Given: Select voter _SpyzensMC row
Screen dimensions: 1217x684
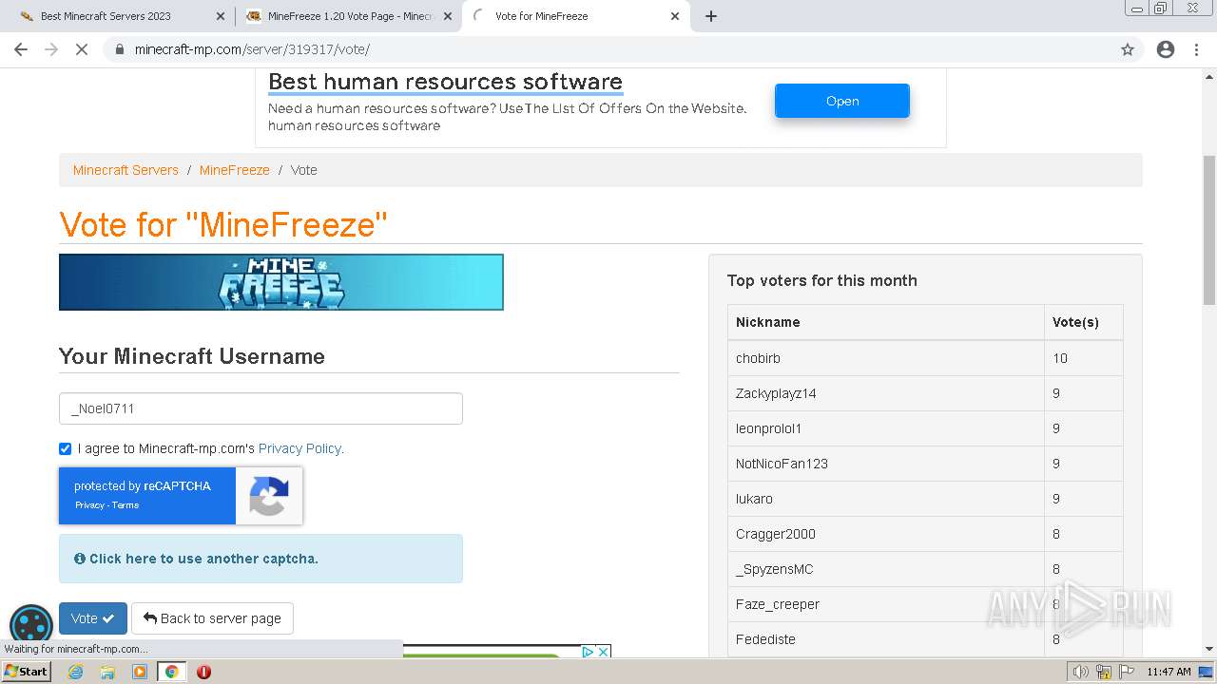Looking at the screenshot, I should click(x=925, y=569).
